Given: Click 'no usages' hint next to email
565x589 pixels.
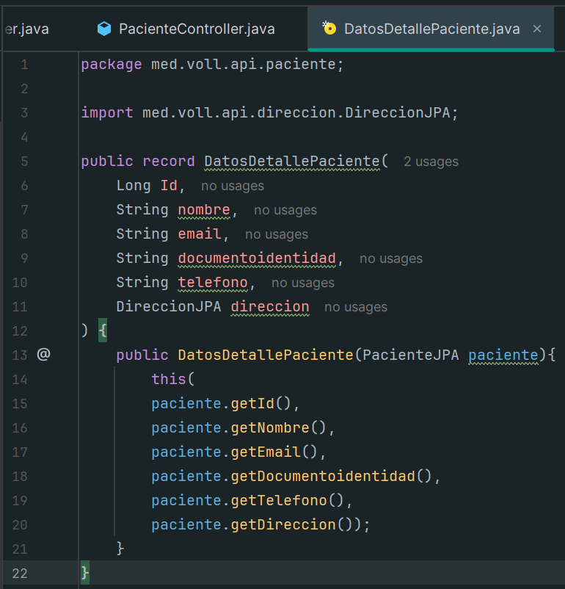Looking at the screenshot, I should pyautogui.click(x=277, y=234).
